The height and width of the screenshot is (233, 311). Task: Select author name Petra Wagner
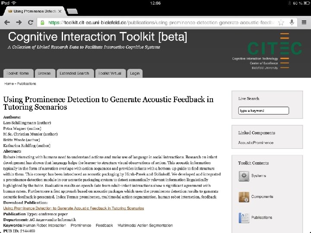coord(15,129)
